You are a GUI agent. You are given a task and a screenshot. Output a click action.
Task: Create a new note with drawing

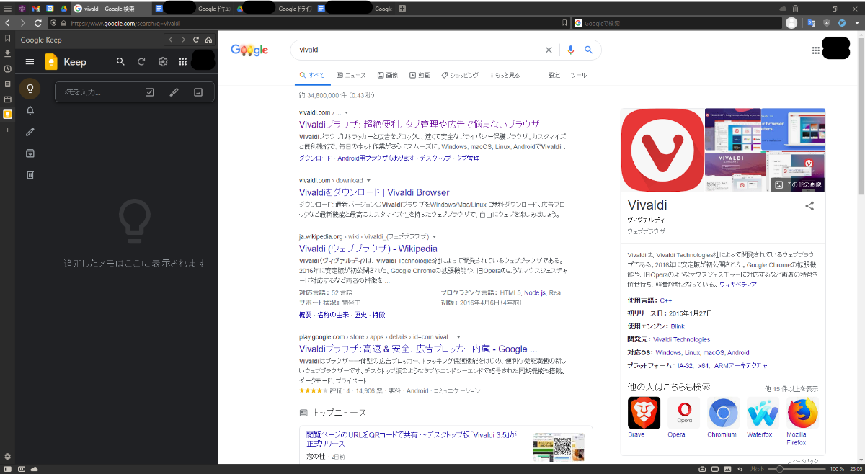174,92
